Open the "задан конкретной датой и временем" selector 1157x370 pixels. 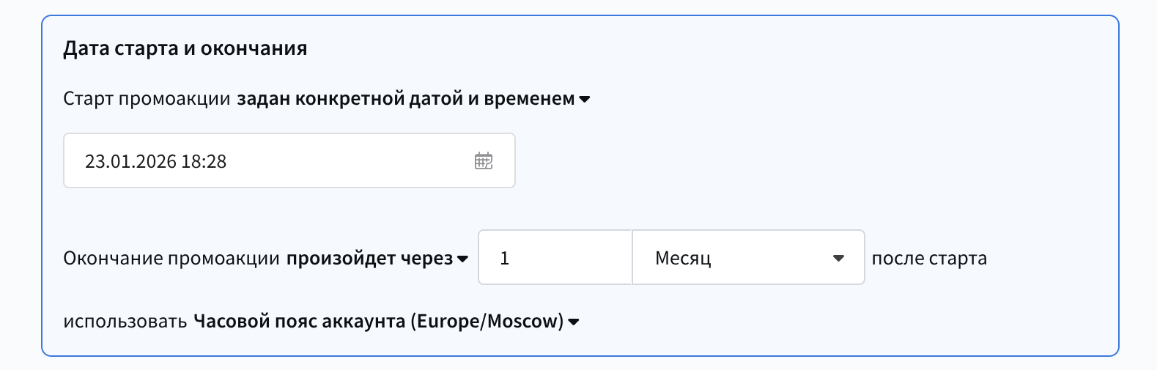(405, 99)
